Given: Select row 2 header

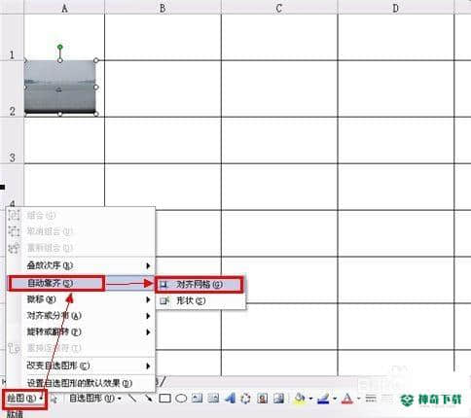Looking at the screenshot, I should coord(12,89).
